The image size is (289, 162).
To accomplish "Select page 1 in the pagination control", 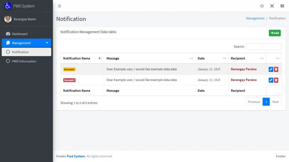I will point(266,102).
